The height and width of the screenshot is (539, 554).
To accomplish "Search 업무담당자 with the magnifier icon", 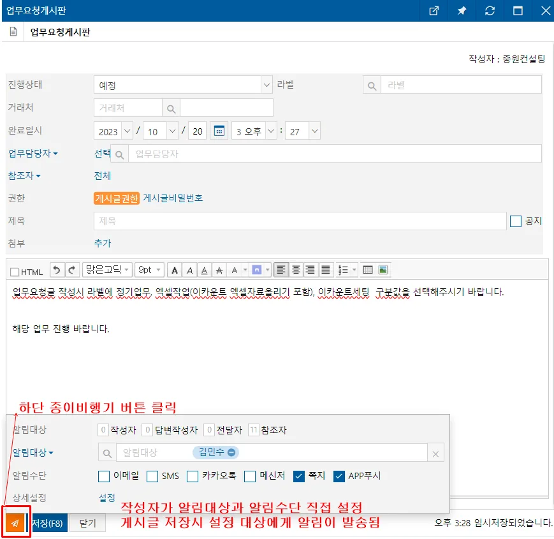I will coord(119,154).
